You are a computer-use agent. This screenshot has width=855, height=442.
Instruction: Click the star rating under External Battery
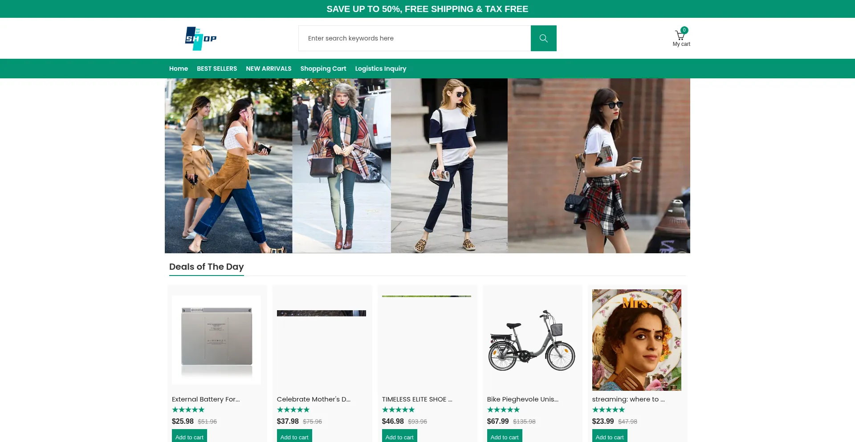188,410
